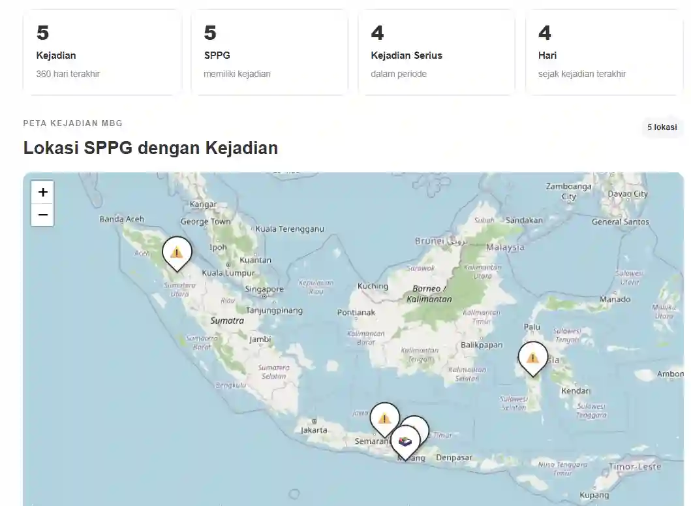Click the Denpasar map label
The height and width of the screenshot is (506, 691).
tap(454, 458)
